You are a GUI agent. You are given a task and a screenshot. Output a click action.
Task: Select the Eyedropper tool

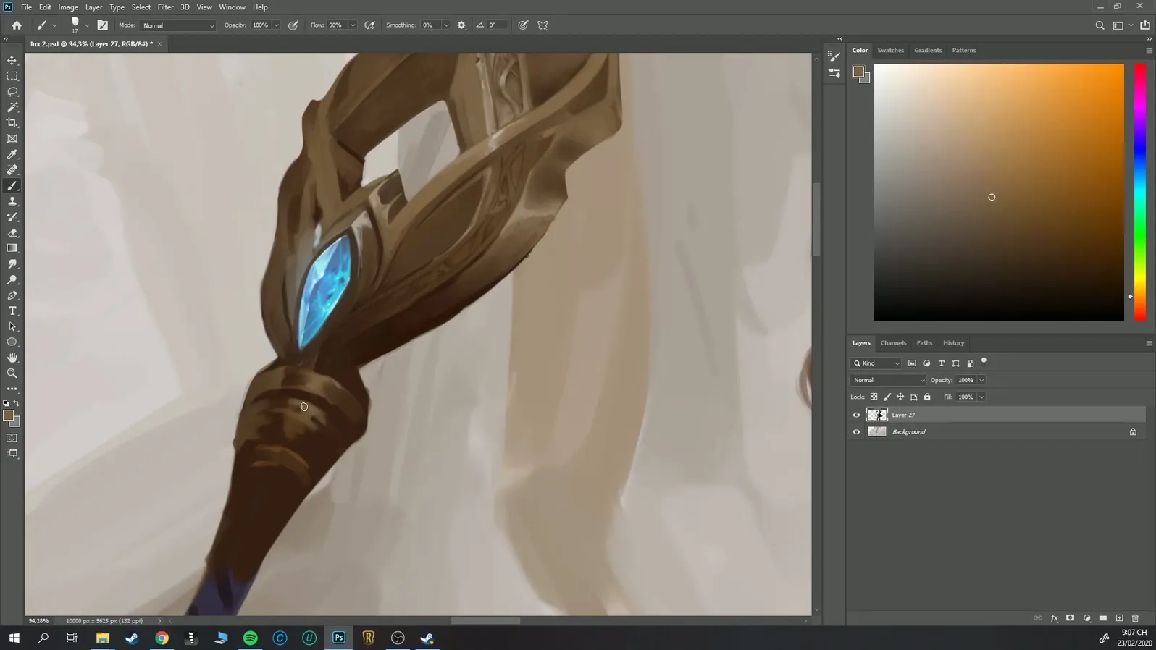coord(12,154)
